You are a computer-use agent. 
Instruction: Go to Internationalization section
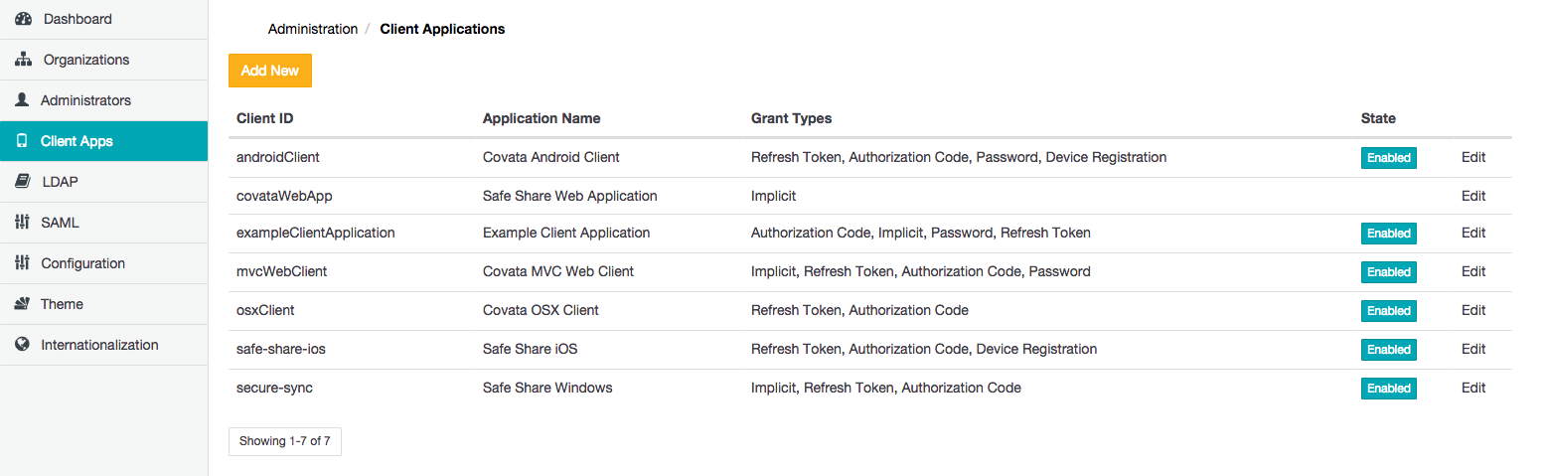tap(99, 345)
